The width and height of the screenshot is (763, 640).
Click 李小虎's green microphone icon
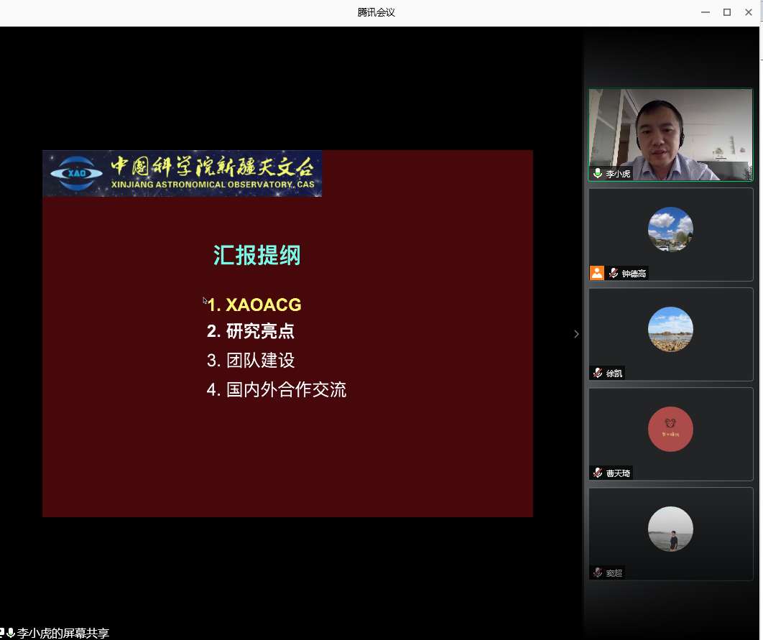[x=597, y=174]
